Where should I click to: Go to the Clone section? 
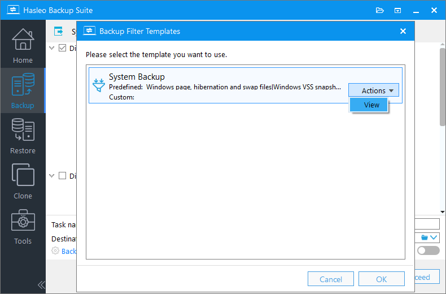click(23, 181)
